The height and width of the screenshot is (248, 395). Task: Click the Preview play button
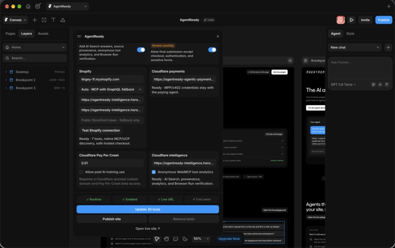351,20
